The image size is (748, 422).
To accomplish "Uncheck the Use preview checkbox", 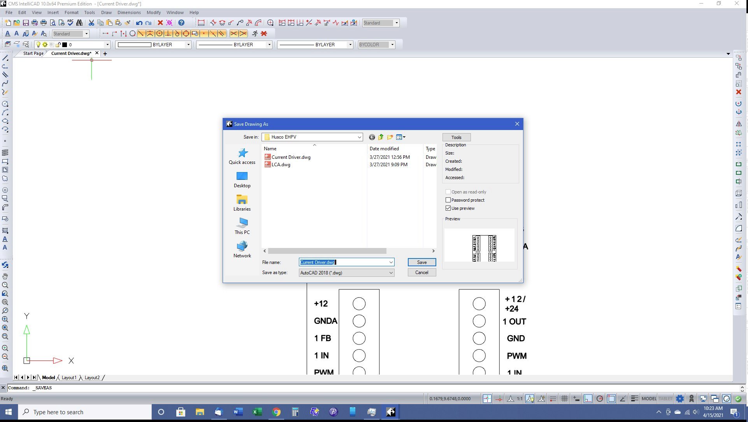I will [448, 208].
